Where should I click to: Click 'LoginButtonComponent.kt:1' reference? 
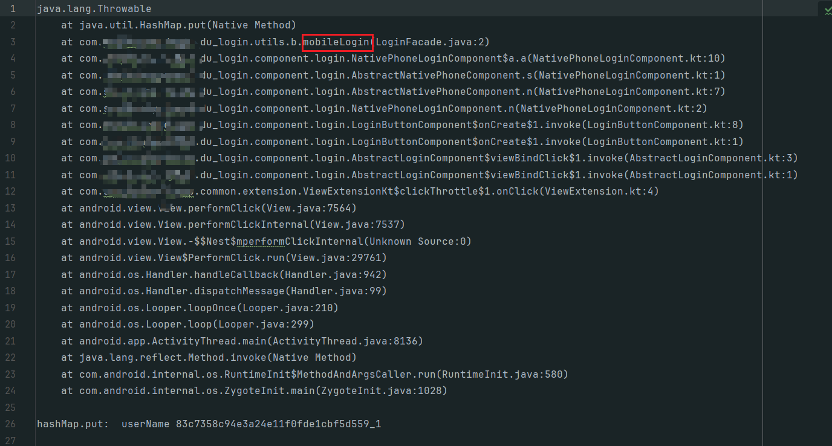[x=662, y=142]
